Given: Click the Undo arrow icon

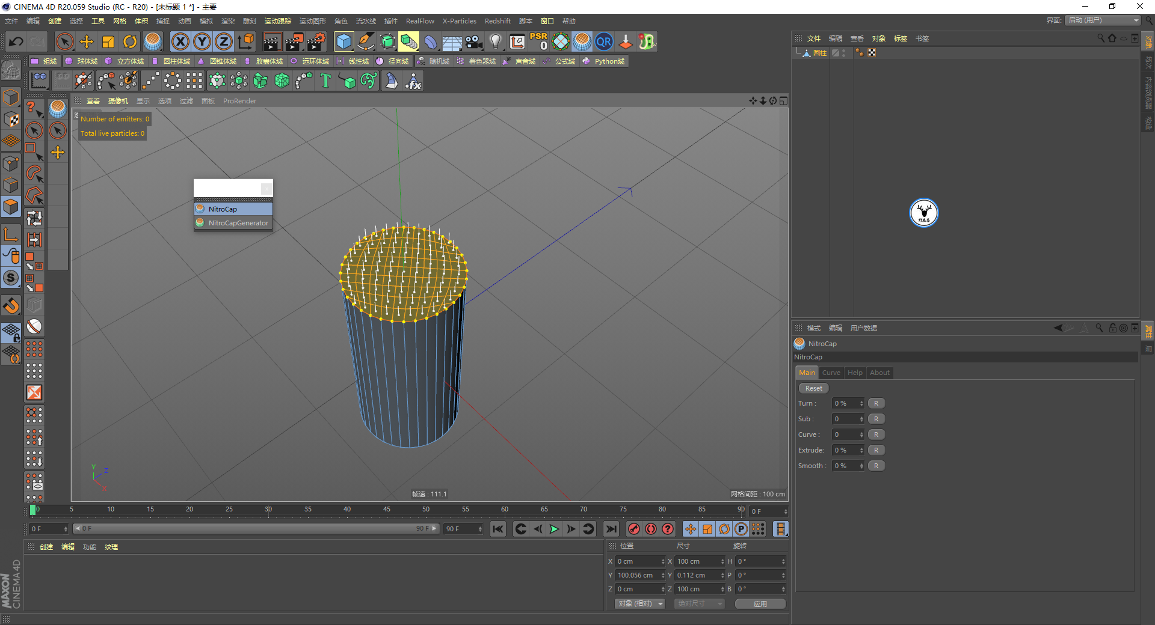Looking at the screenshot, I should click(x=16, y=41).
